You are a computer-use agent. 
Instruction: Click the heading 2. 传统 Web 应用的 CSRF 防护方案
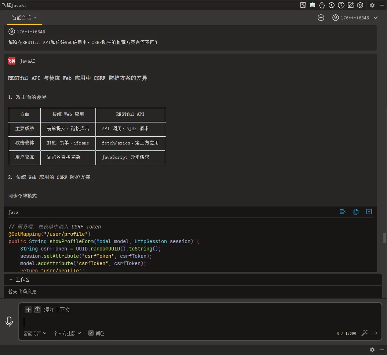pyautogui.click(x=49, y=177)
